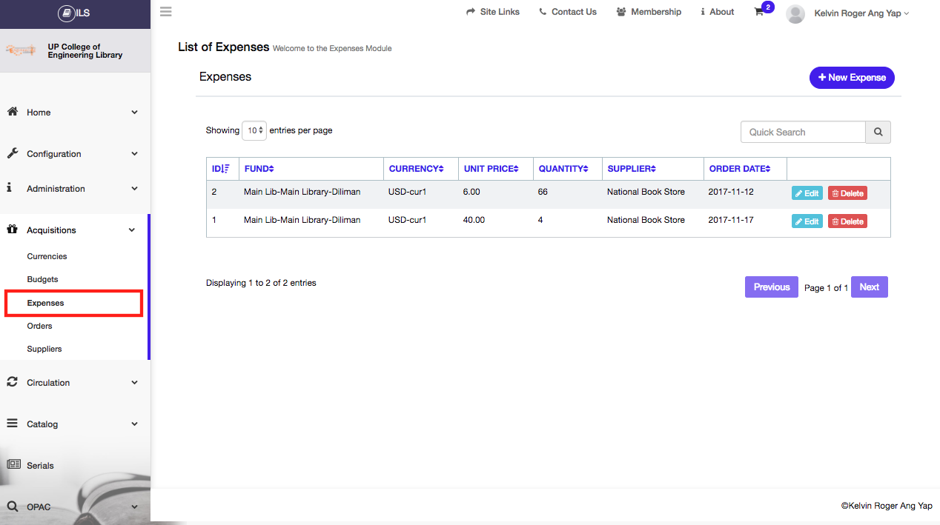This screenshot has width=940, height=525.
Task: Sort table by Order Date column
Action: pyautogui.click(x=739, y=169)
